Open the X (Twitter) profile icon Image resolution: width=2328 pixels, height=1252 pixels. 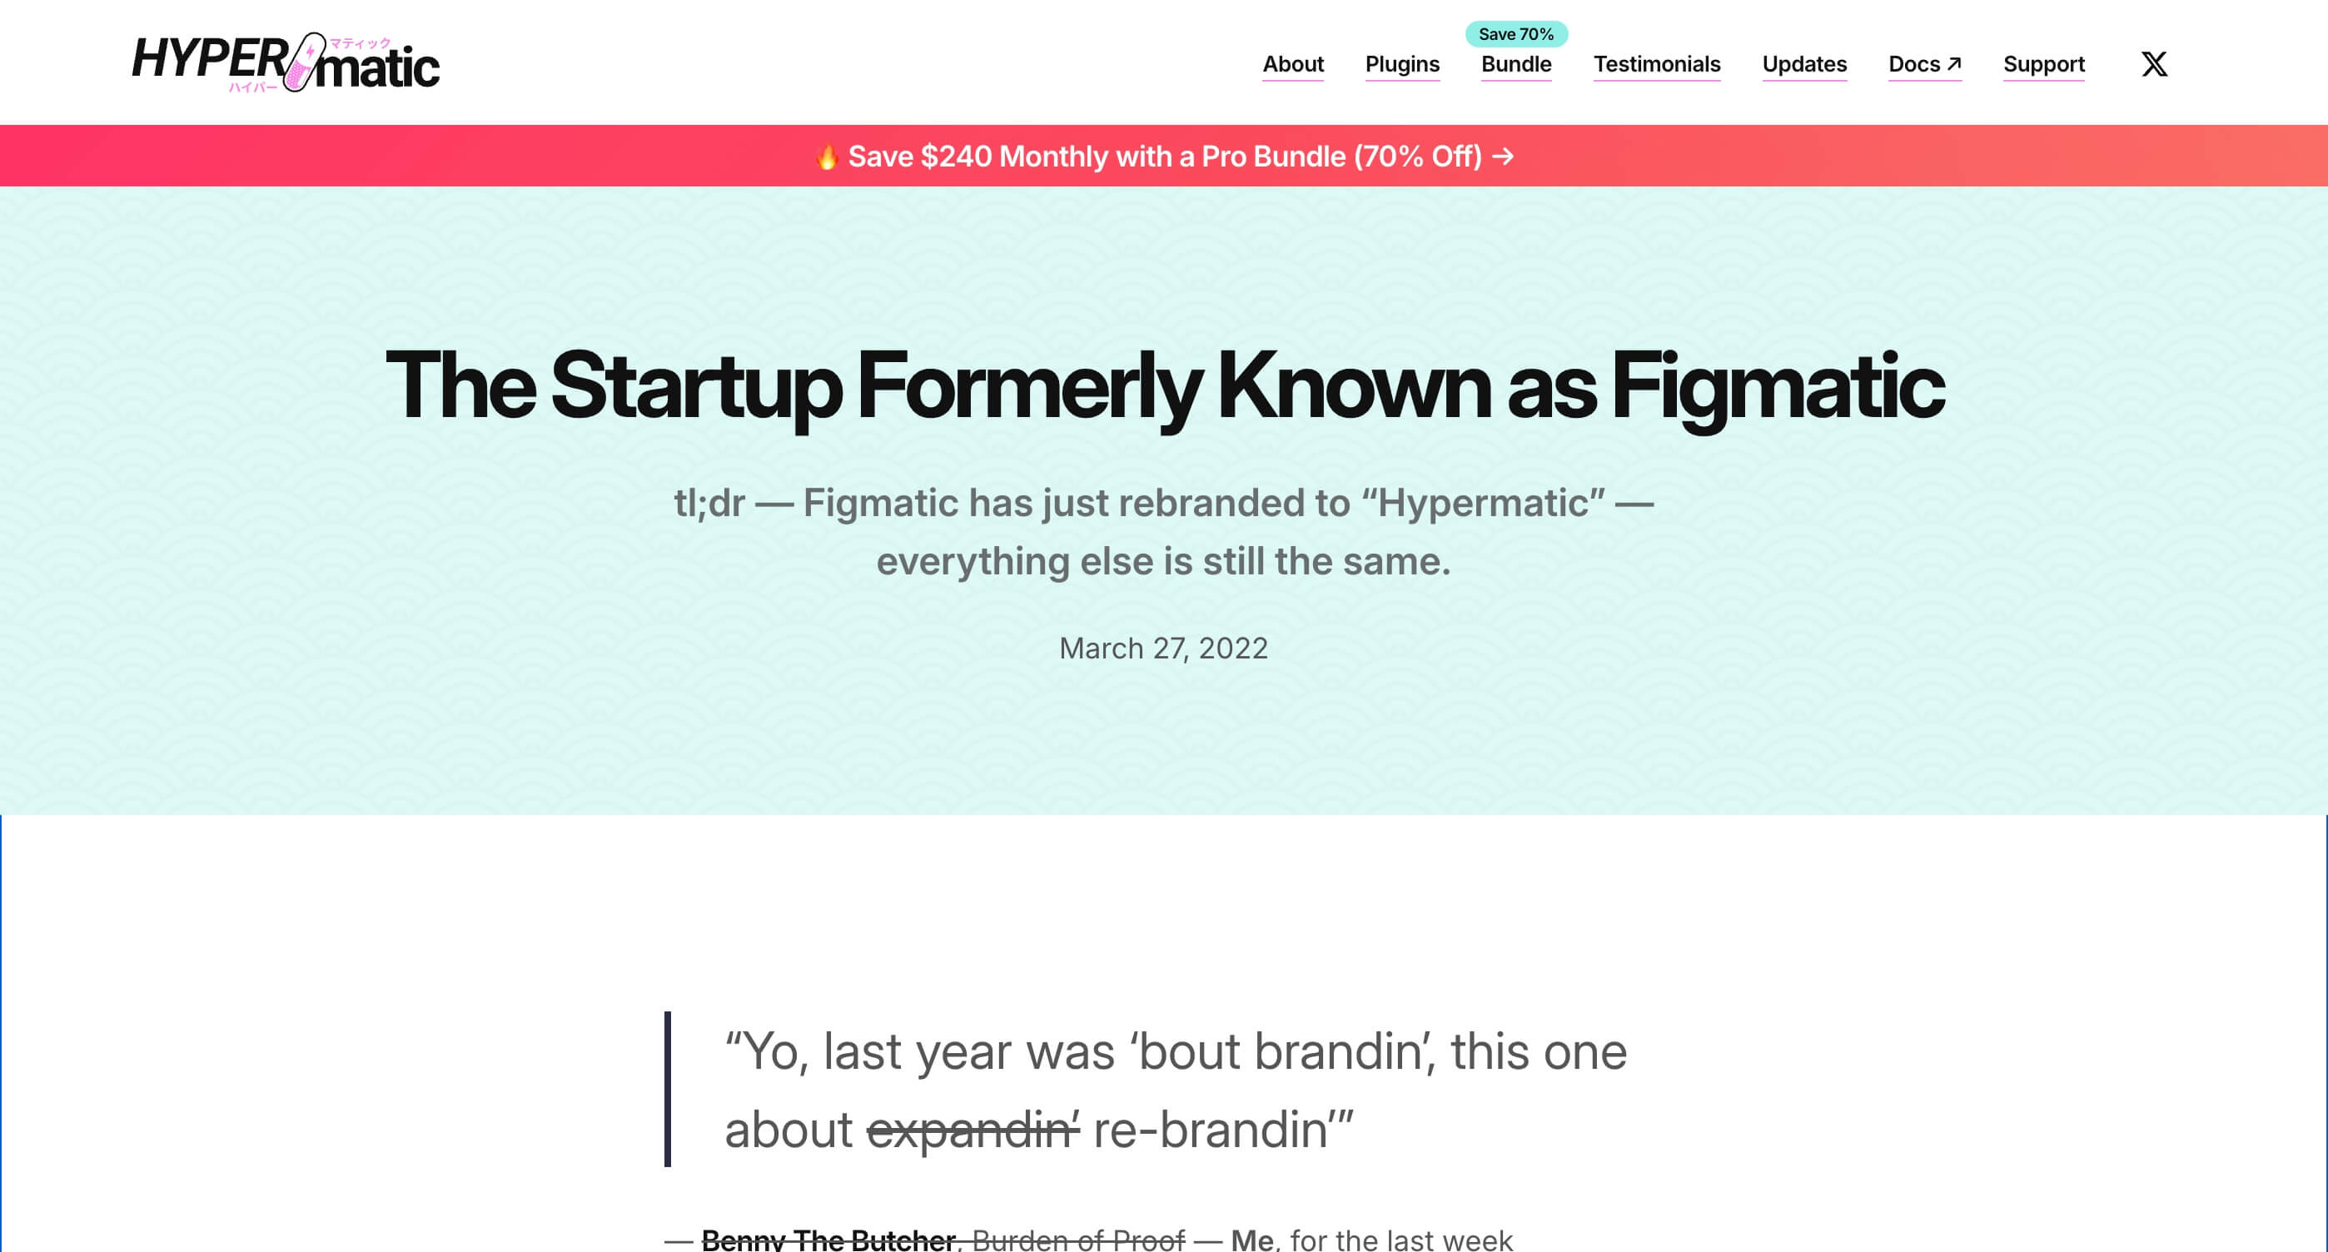[2154, 64]
